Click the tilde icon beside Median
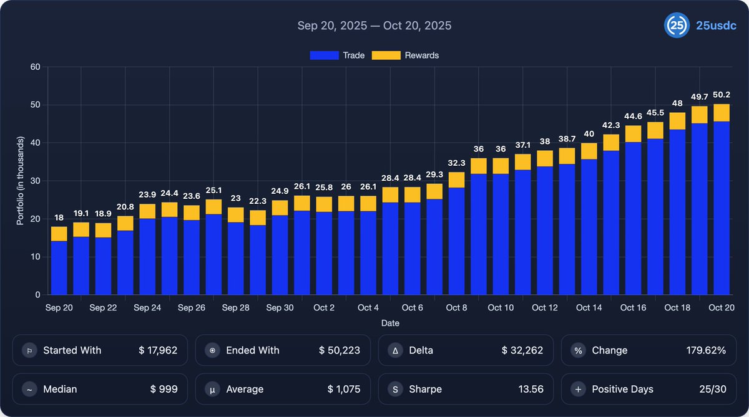 [x=29, y=389]
